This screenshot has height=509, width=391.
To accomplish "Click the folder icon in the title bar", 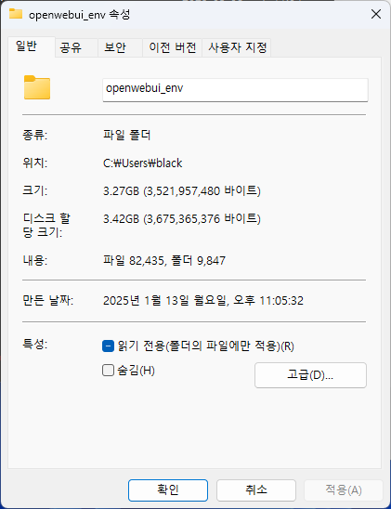I will pos(16,14).
